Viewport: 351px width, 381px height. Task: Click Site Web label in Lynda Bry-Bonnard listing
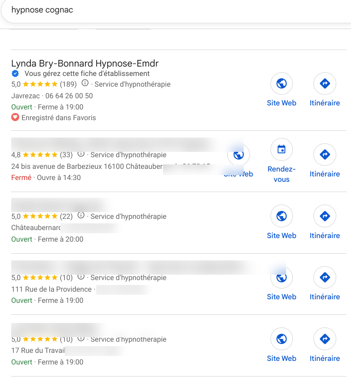[x=281, y=103]
